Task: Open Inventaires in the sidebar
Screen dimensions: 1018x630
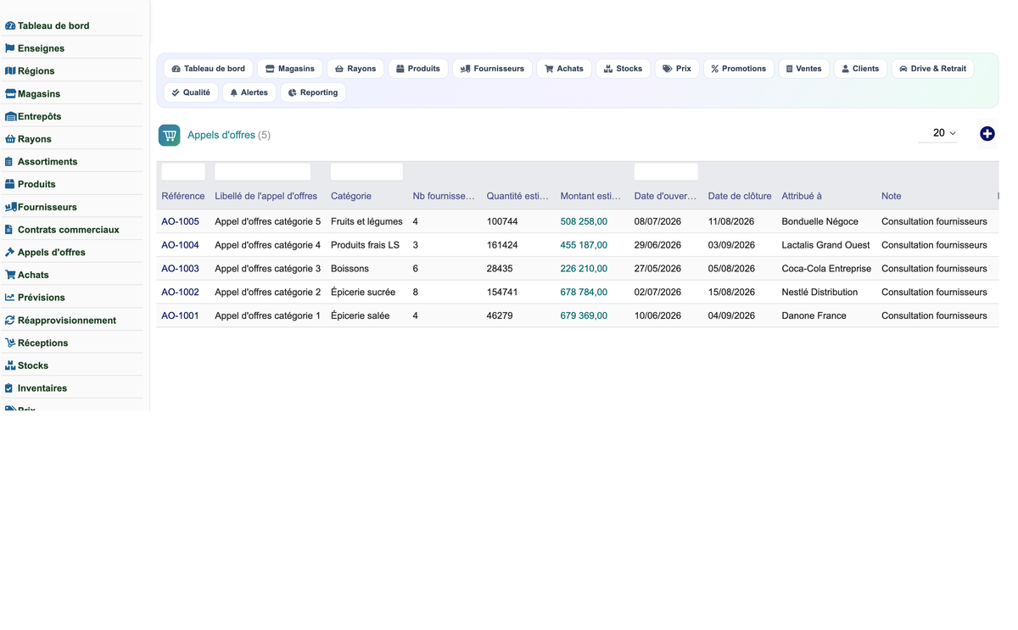Action: point(36,388)
